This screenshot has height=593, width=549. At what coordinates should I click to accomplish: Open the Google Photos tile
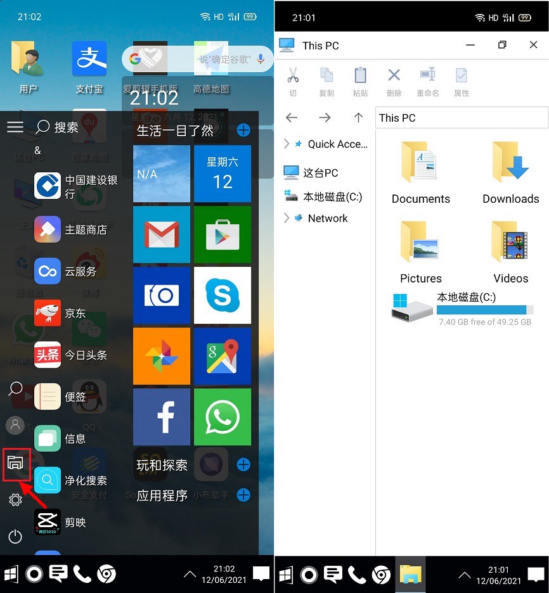(162, 356)
